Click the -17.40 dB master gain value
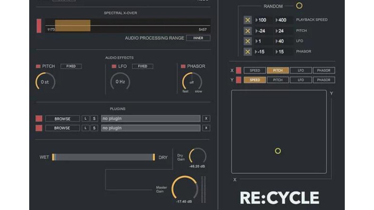Image resolution: width=374 pixels, height=210 pixels. click(x=184, y=202)
